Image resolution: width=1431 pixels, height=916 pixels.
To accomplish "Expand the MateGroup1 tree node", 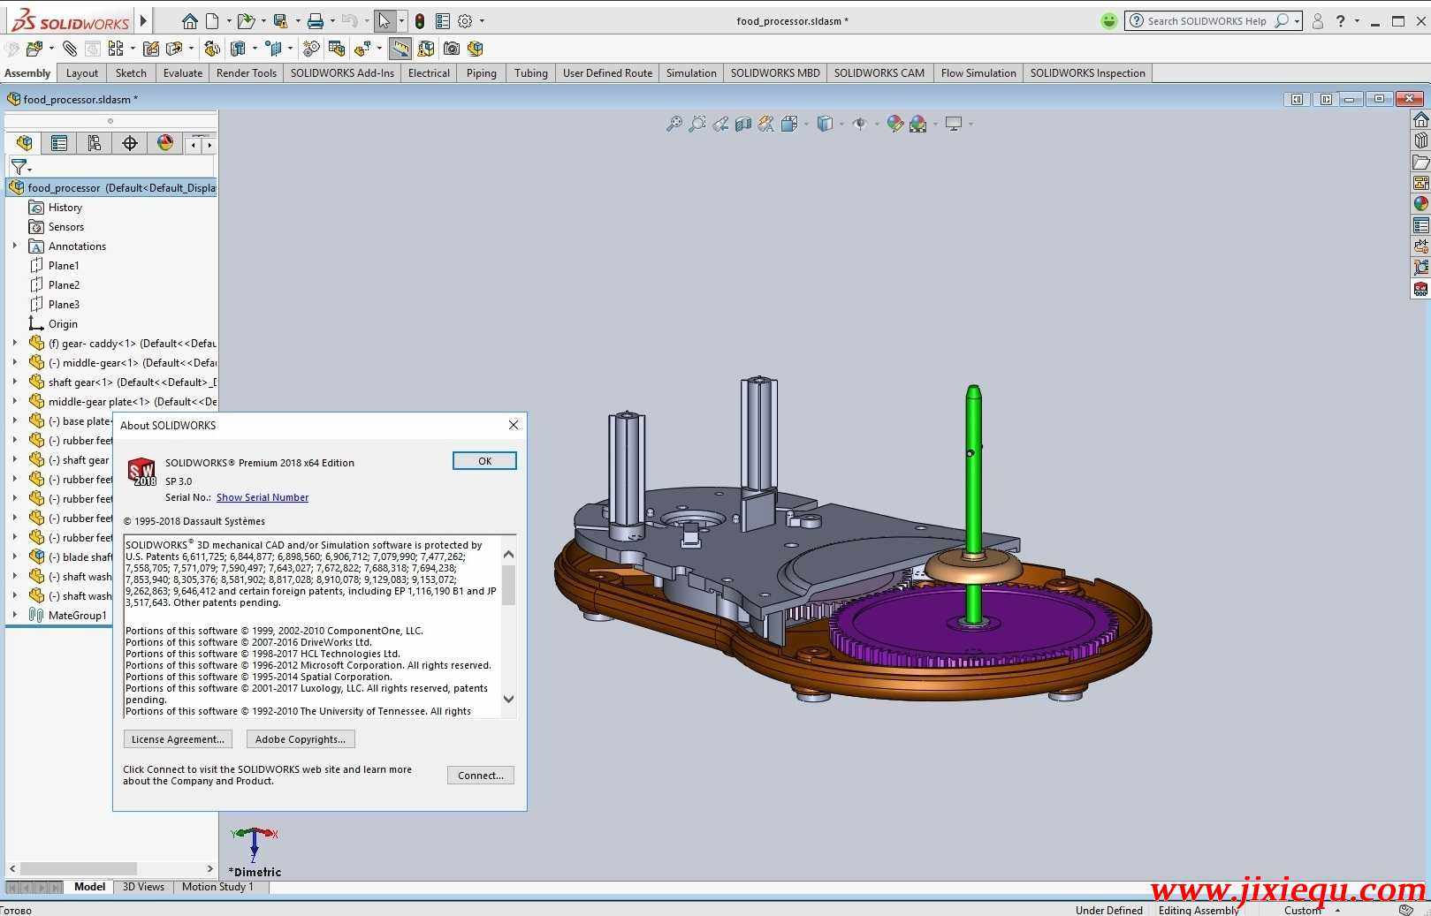I will [15, 615].
